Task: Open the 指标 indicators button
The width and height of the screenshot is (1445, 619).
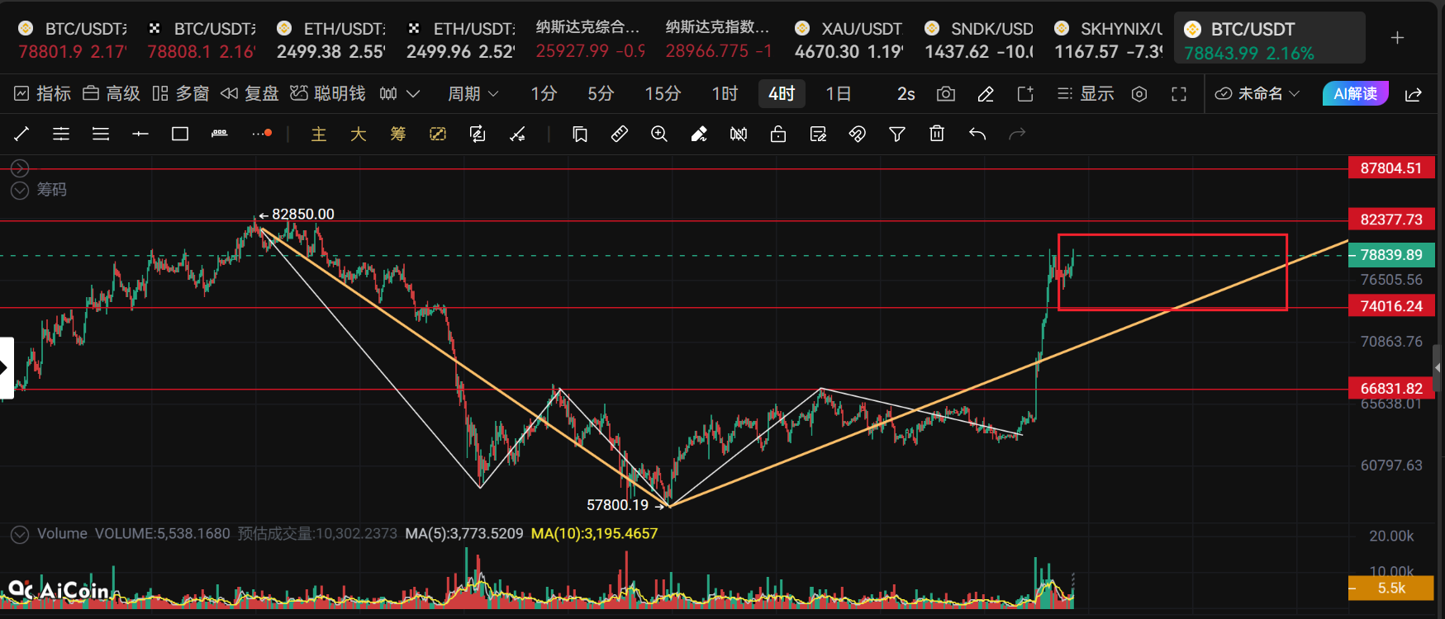Action: [x=43, y=94]
